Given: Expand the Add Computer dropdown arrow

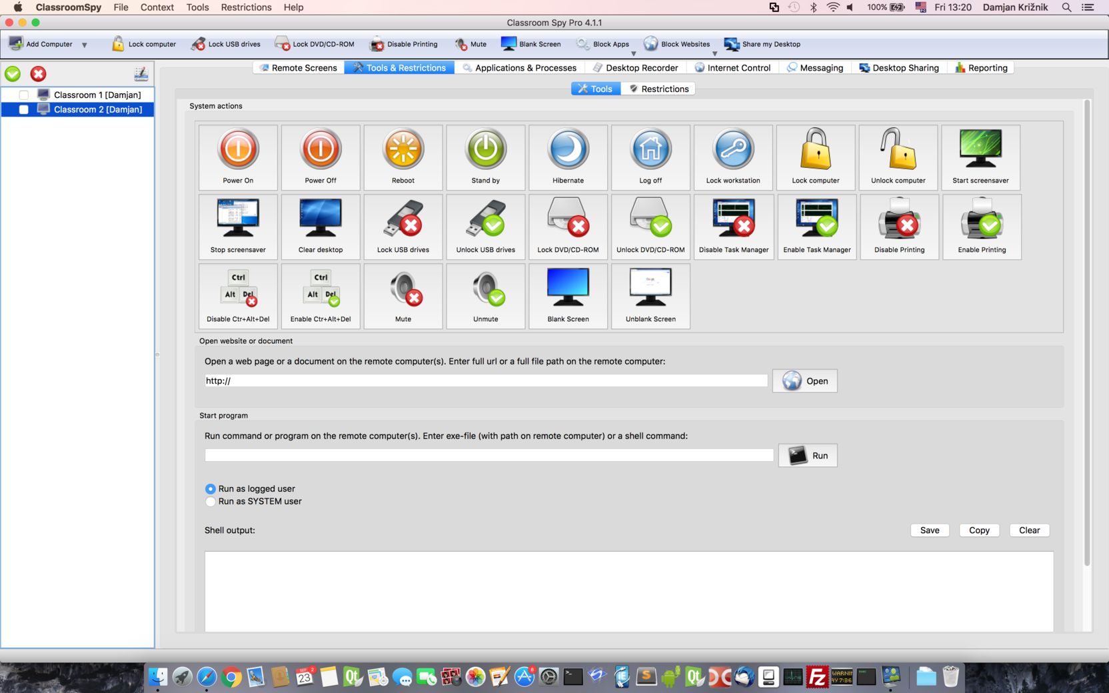Looking at the screenshot, I should click(85, 45).
